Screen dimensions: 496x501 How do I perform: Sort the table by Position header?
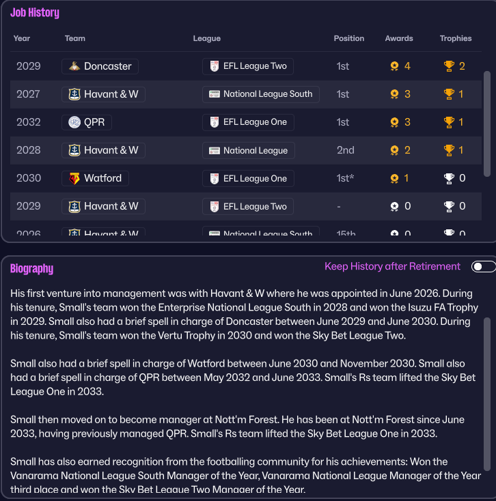coord(348,38)
